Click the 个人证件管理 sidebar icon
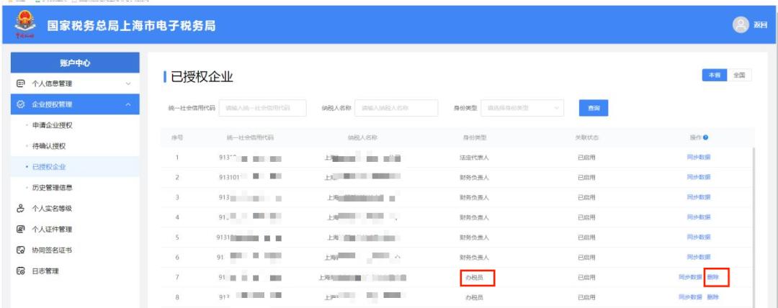This screenshot has height=308, width=778. click(21, 230)
